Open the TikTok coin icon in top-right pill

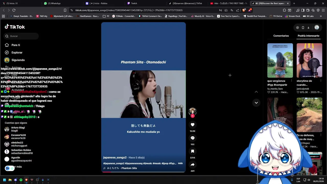click(297, 28)
